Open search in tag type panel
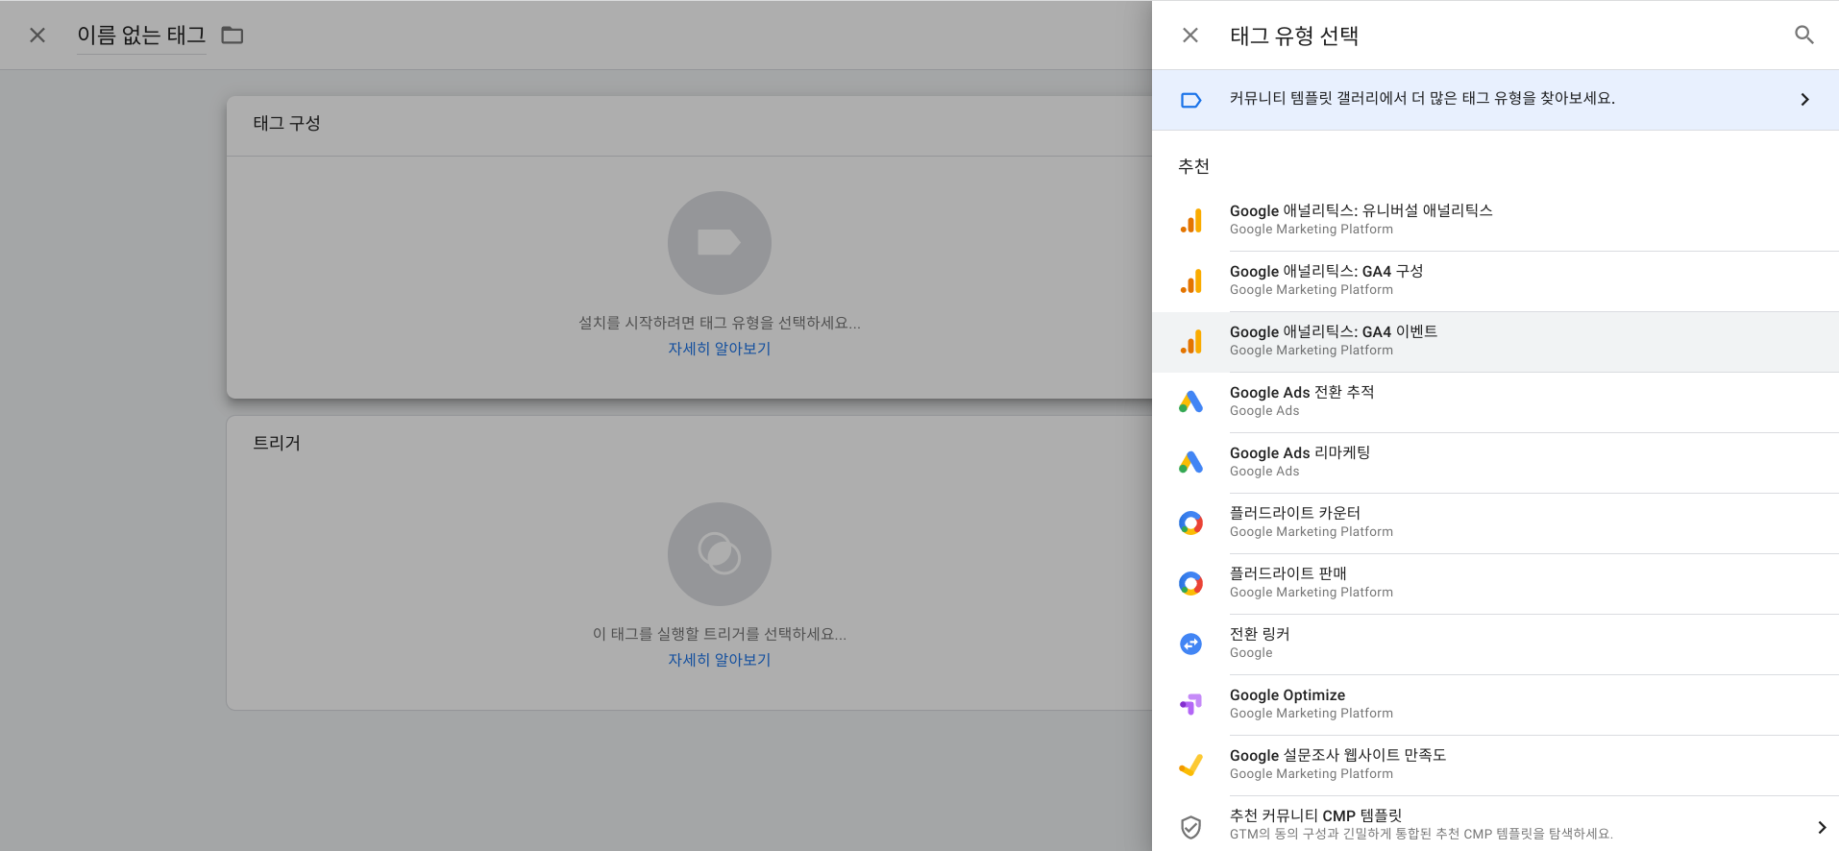This screenshot has height=851, width=1839. pyautogui.click(x=1803, y=36)
